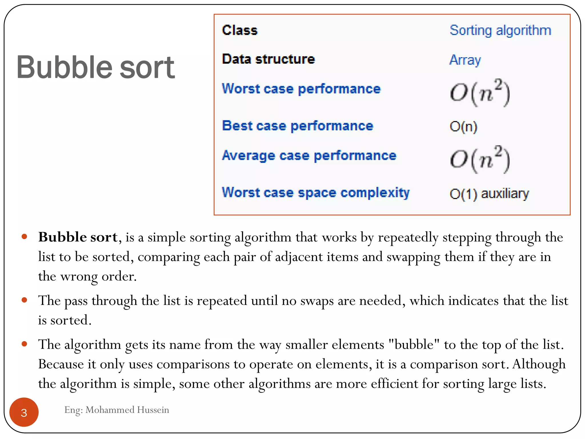The width and height of the screenshot is (585, 439).
Task: Click the Class row label
Action: (240, 30)
